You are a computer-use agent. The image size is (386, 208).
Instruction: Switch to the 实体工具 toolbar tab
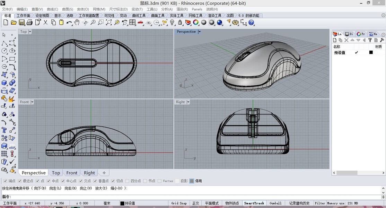point(176,16)
